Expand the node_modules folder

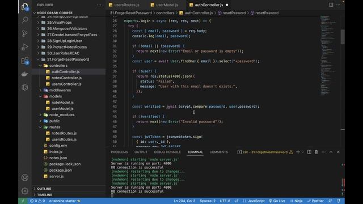click(x=69, y=114)
